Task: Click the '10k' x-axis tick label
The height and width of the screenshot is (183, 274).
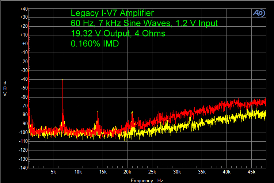Action: click(x=78, y=172)
